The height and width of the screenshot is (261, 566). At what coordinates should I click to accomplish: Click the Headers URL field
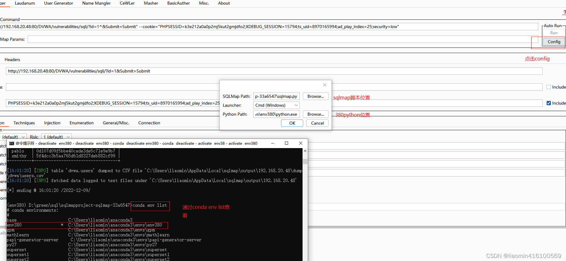pyautogui.click(x=274, y=71)
